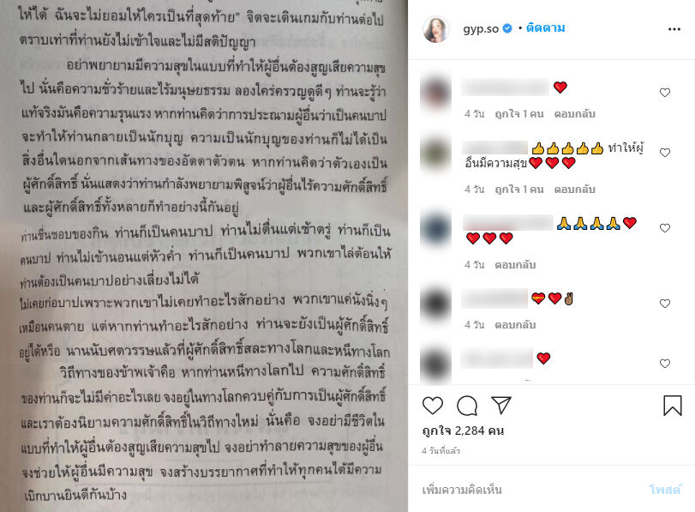Like the last visible comment at the bottom of the list
Image resolution: width=695 pixels, height=512 pixels.
pyautogui.click(x=664, y=364)
